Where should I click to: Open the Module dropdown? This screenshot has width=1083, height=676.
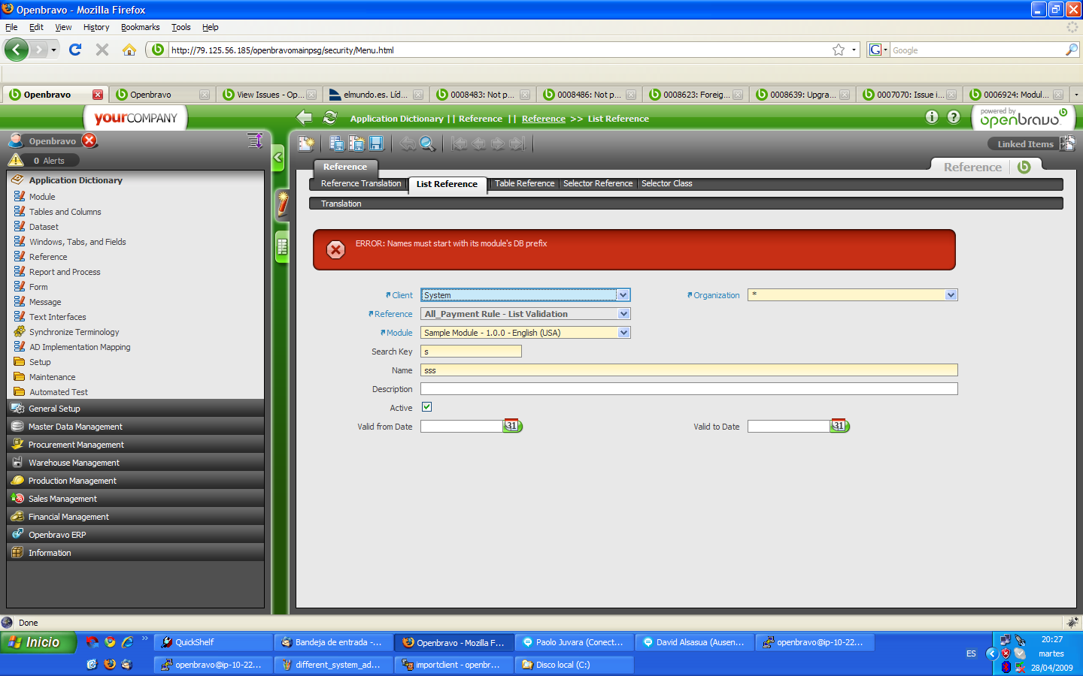[623, 333]
